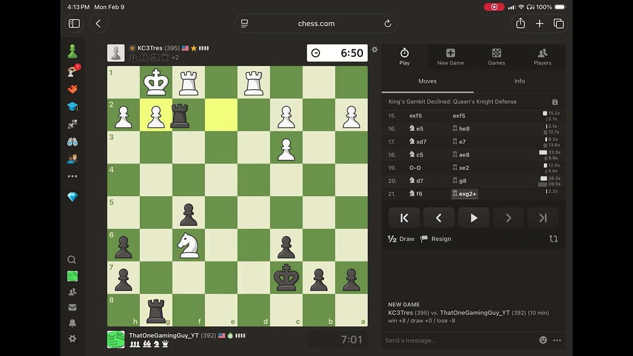This screenshot has height=356, width=633.
Task: Reload the chess.com page
Action: [388, 23]
